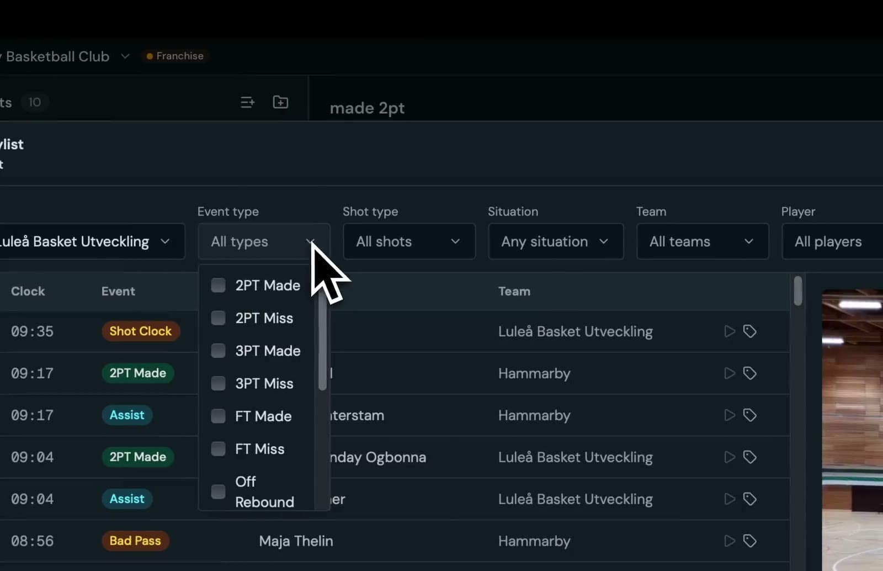Tag the 09:17 Assist Hammarby event

pyautogui.click(x=749, y=415)
